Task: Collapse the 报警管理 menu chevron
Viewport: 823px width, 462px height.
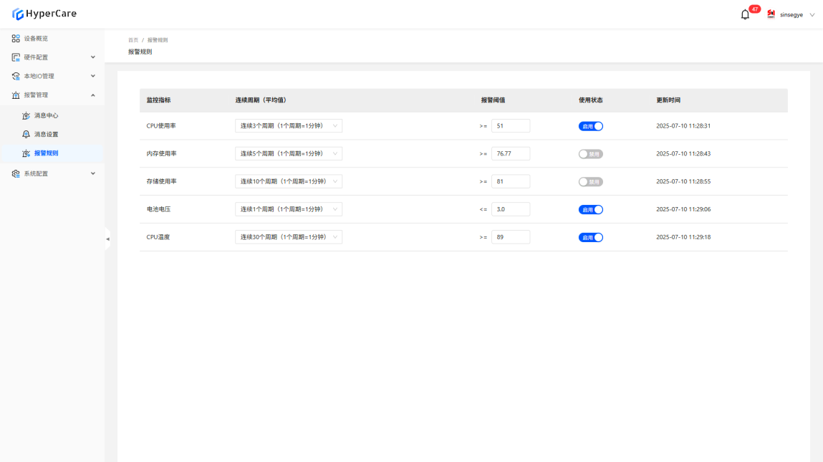Action: 93,95
